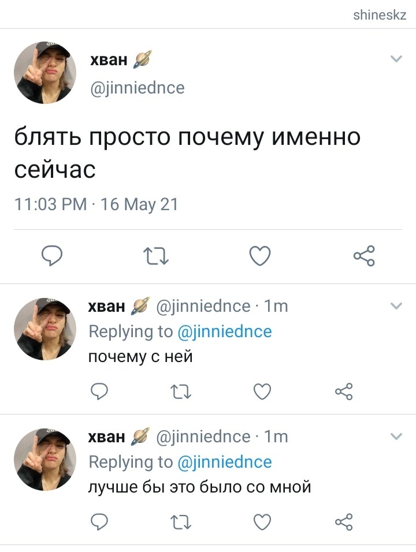Tap the хван display name on main tweet
The image size is (416, 552).
(x=109, y=59)
